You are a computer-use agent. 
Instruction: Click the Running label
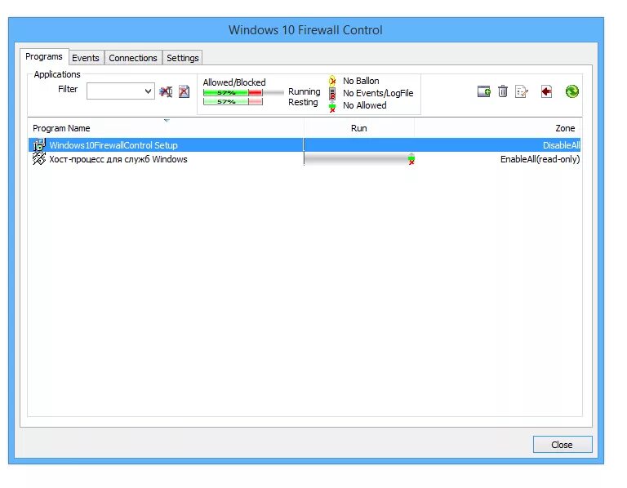pyautogui.click(x=305, y=91)
